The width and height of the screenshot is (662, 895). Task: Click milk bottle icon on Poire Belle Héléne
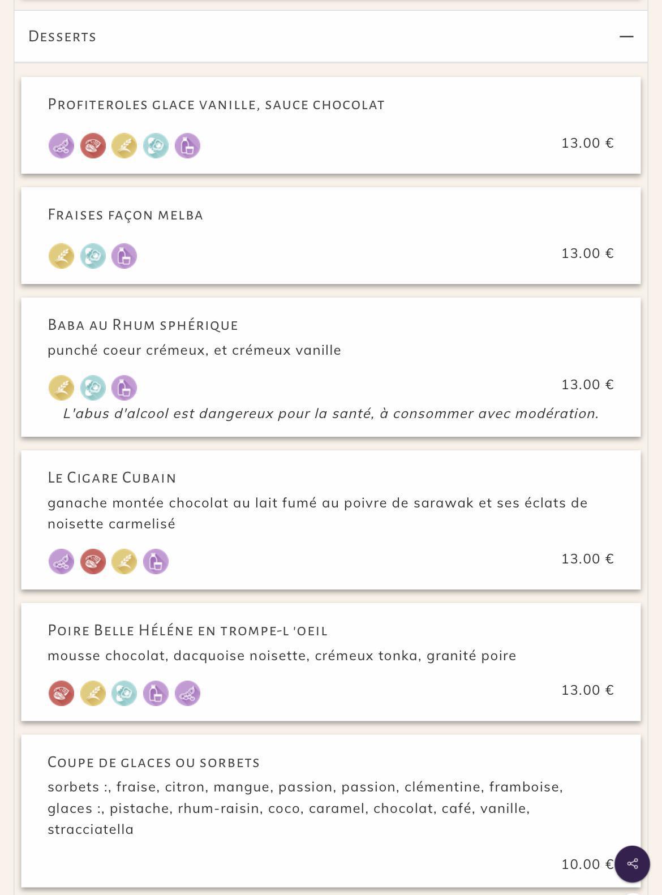(x=156, y=694)
